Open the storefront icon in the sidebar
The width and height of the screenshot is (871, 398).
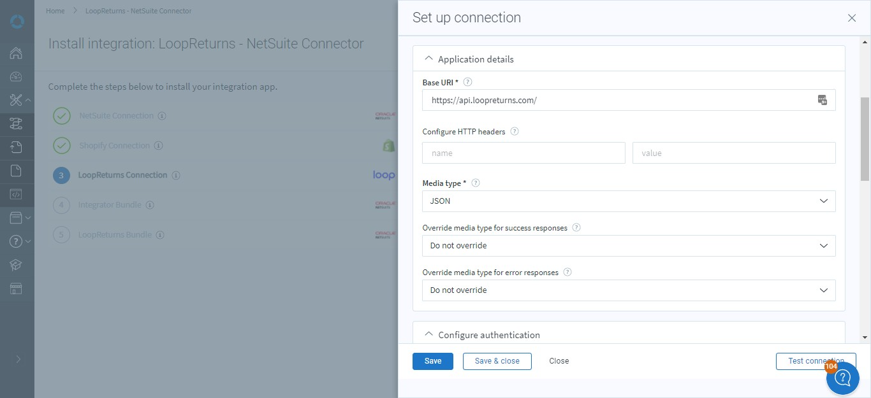16,288
